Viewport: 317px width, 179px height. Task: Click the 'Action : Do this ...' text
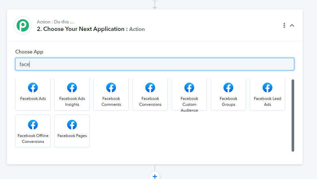click(x=55, y=22)
